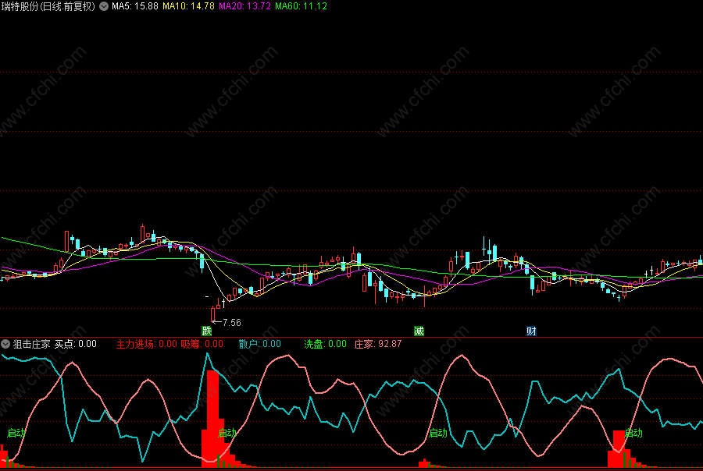Click the 启动 signal beside the tallest red bar
Viewport: 703px width, 471px height.
pos(227,433)
